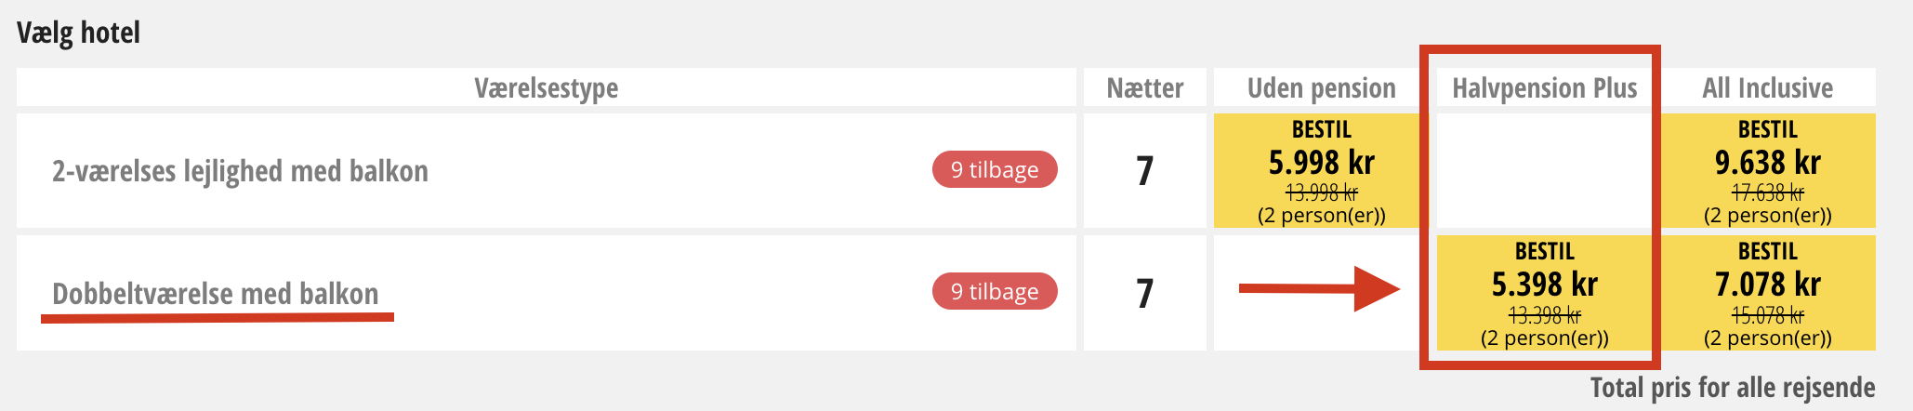Click the Vælg hotel heading
Viewport: 1913px width, 411px height.
(78, 33)
